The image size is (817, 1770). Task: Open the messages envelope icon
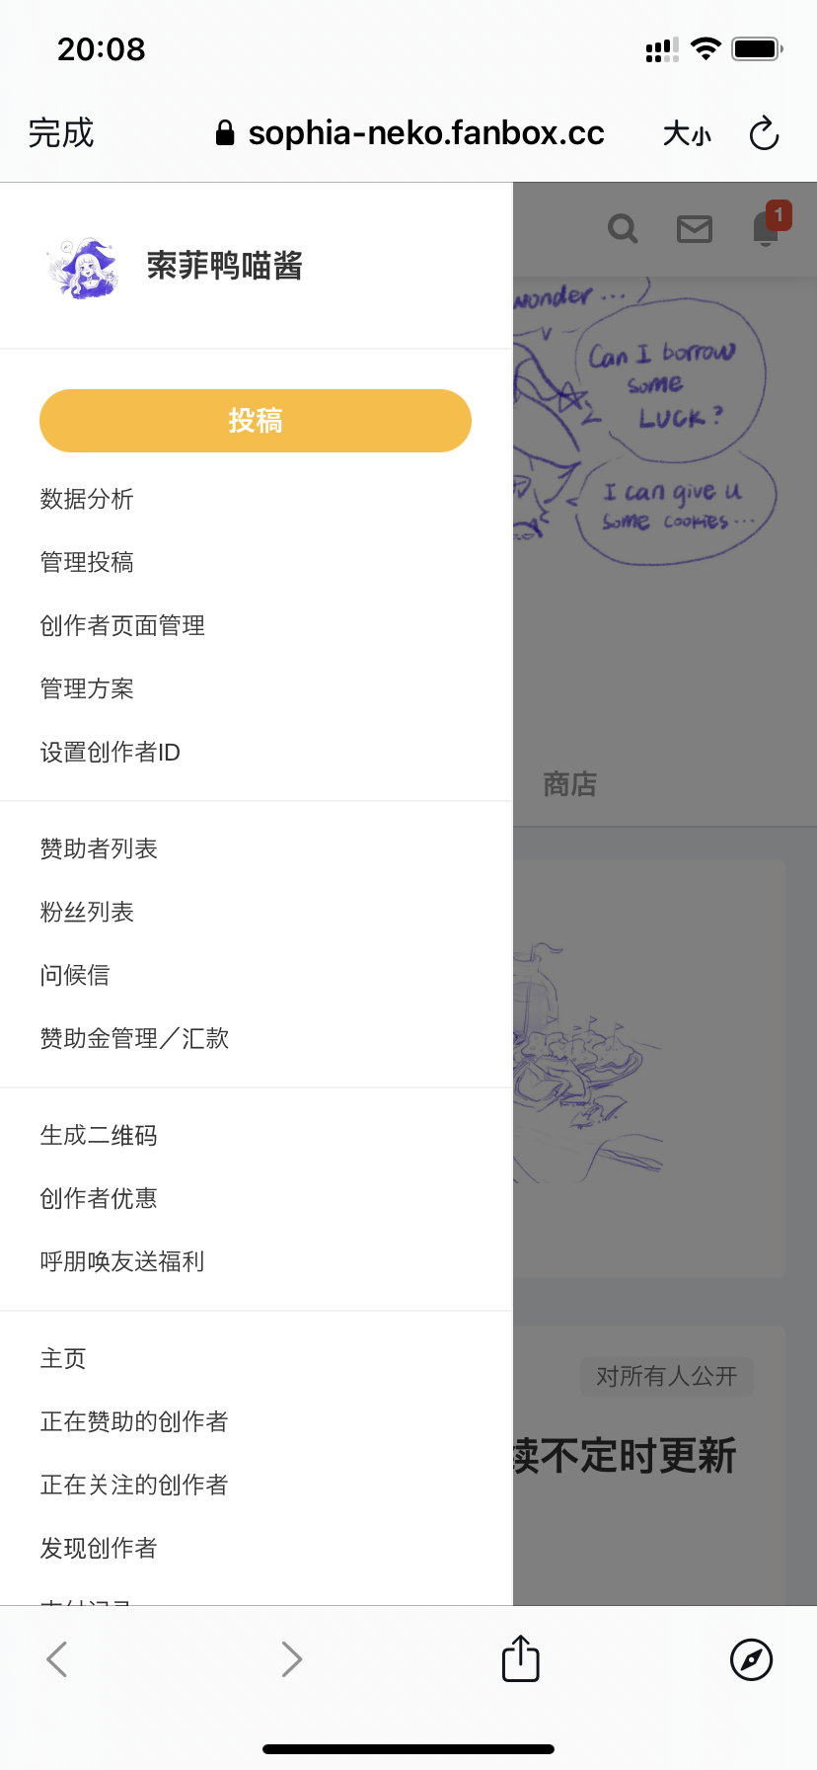[x=695, y=229]
